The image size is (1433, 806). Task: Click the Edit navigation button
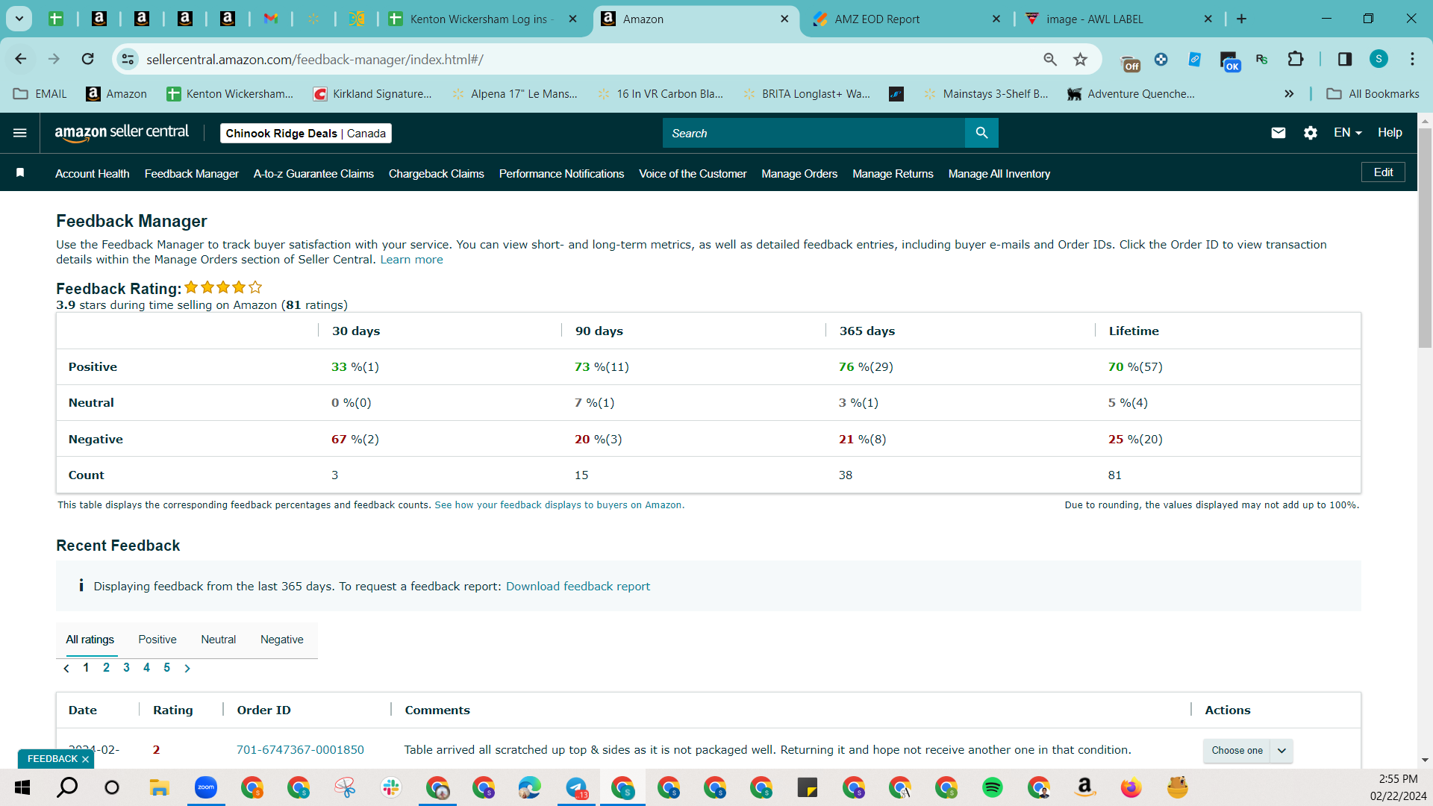pos(1383,172)
